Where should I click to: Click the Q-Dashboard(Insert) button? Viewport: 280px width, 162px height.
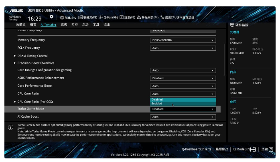(196, 149)
